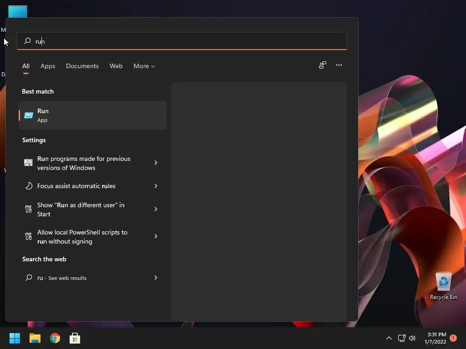Show hidden system tray icons
This screenshot has height=349, width=466.
click(x=389, y=338)
